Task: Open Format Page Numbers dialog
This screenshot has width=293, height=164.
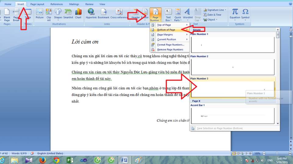Action: click(170, 45)
